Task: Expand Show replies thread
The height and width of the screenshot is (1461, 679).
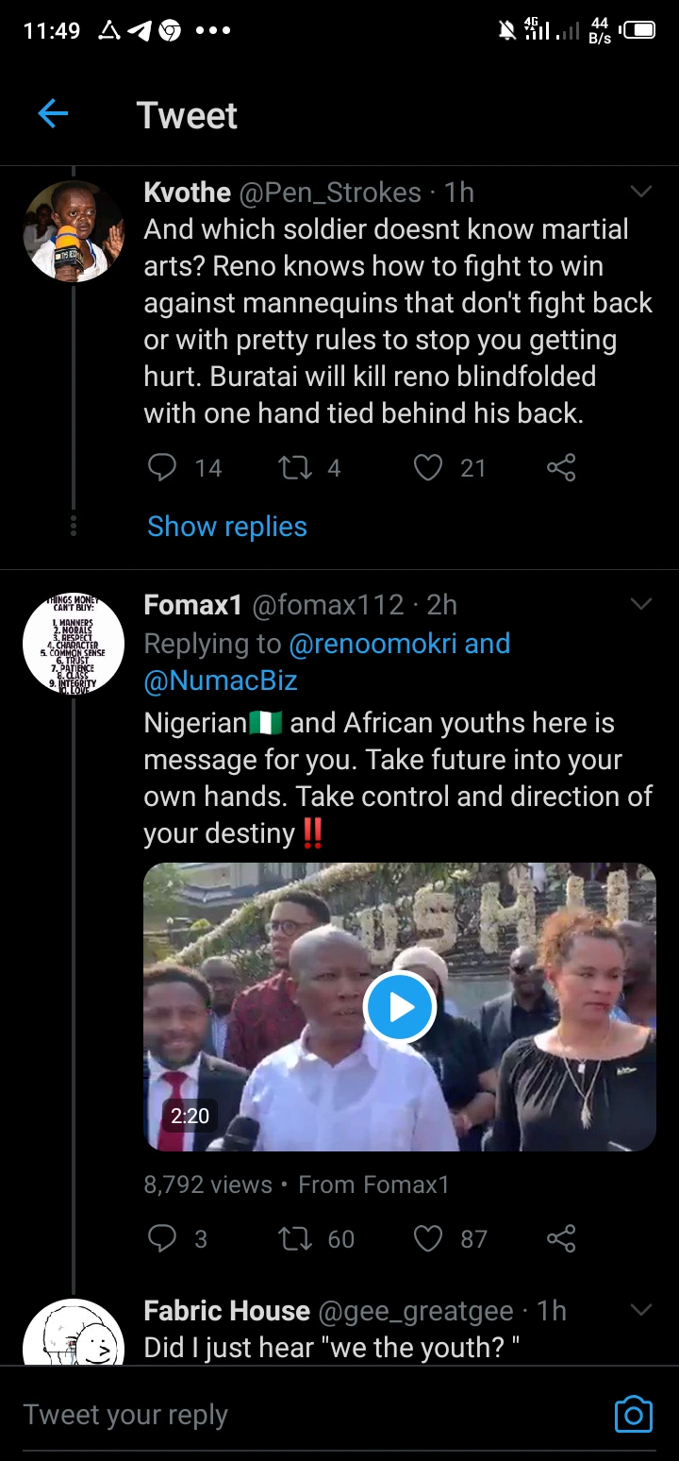Action: click(x=227, y=527)
